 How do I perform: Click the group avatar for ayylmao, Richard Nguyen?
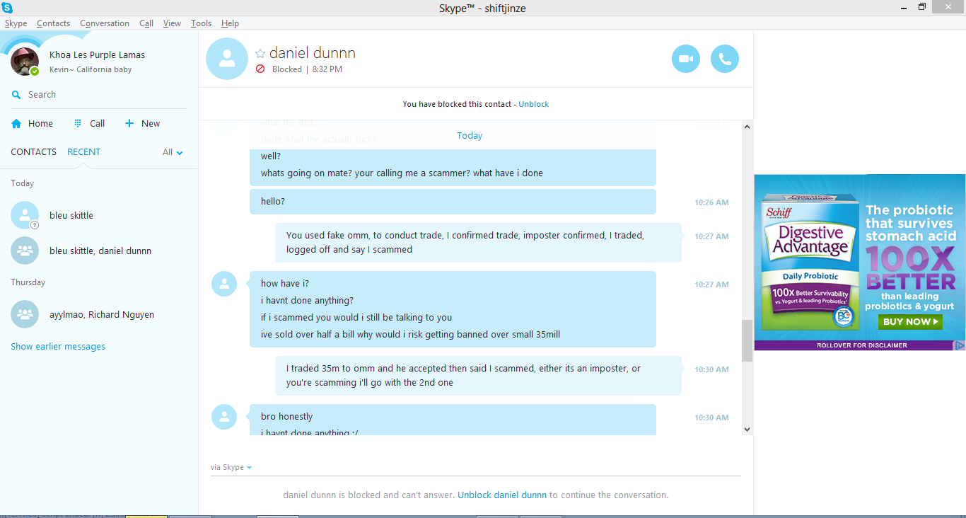25,314
